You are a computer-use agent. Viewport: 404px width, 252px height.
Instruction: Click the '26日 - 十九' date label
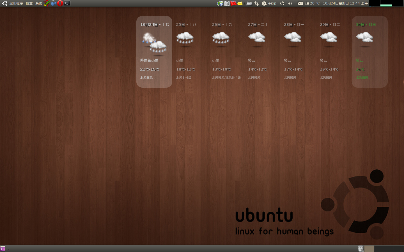pos(222,25)
